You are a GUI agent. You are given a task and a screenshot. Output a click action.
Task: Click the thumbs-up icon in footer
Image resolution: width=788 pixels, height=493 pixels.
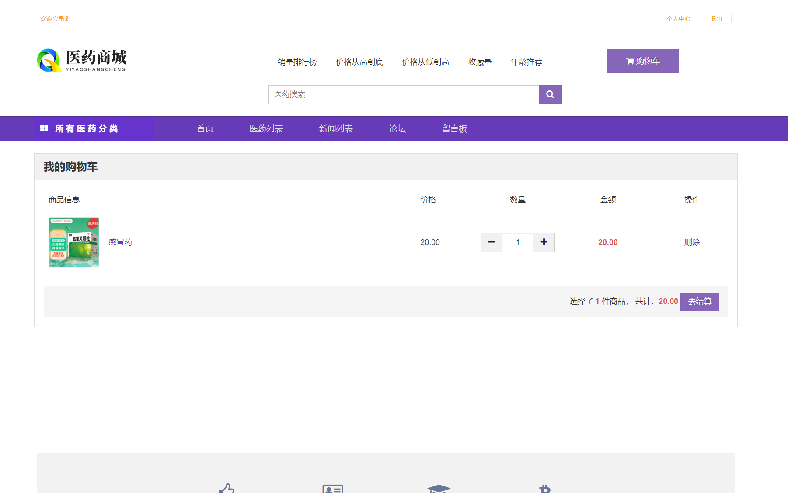coord(227,488)
